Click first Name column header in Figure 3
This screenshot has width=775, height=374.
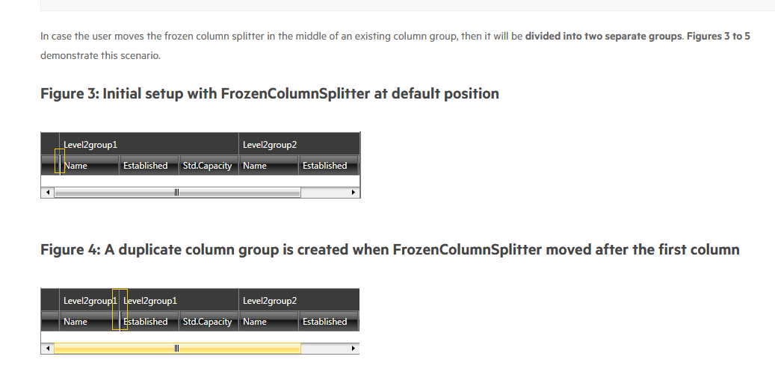(x=76, y=166)
